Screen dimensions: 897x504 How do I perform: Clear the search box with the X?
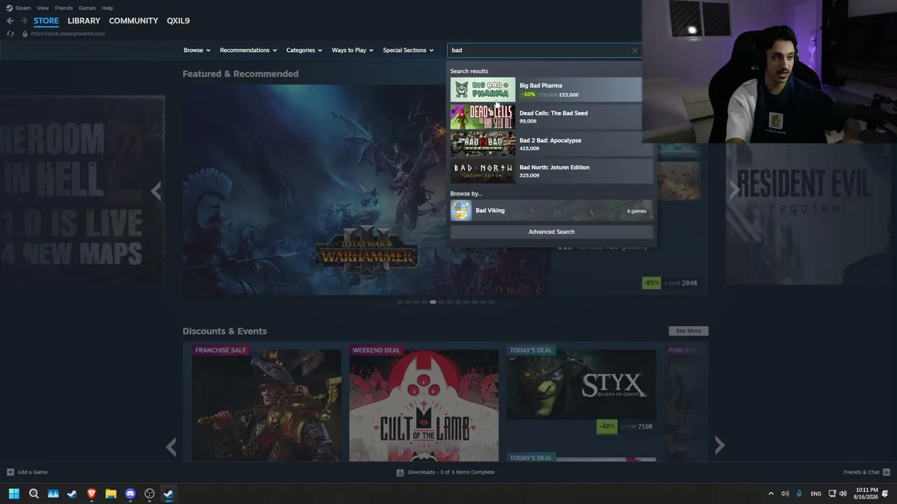pos(635,50)
